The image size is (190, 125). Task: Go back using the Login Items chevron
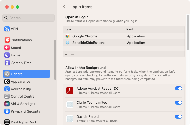64,7
